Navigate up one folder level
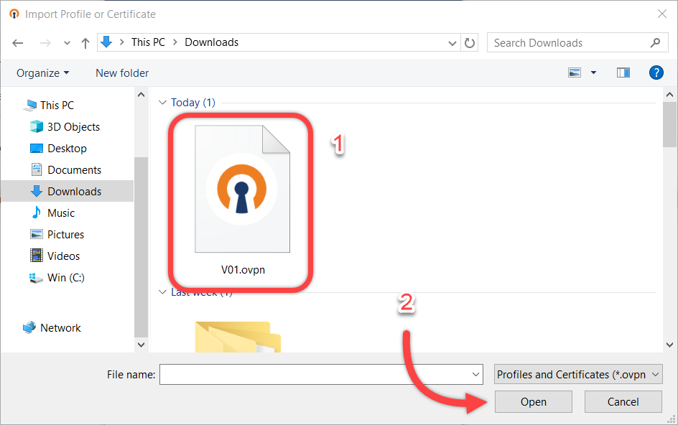The width and height of the screenshot is (678, 425). [x=85, y=43]
